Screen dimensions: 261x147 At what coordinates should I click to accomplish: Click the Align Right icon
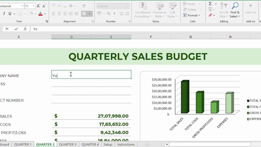point(65,13)
